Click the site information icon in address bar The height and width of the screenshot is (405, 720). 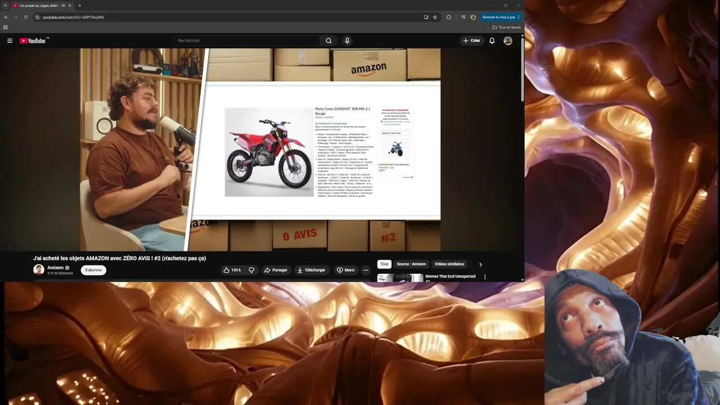[37, 17]
